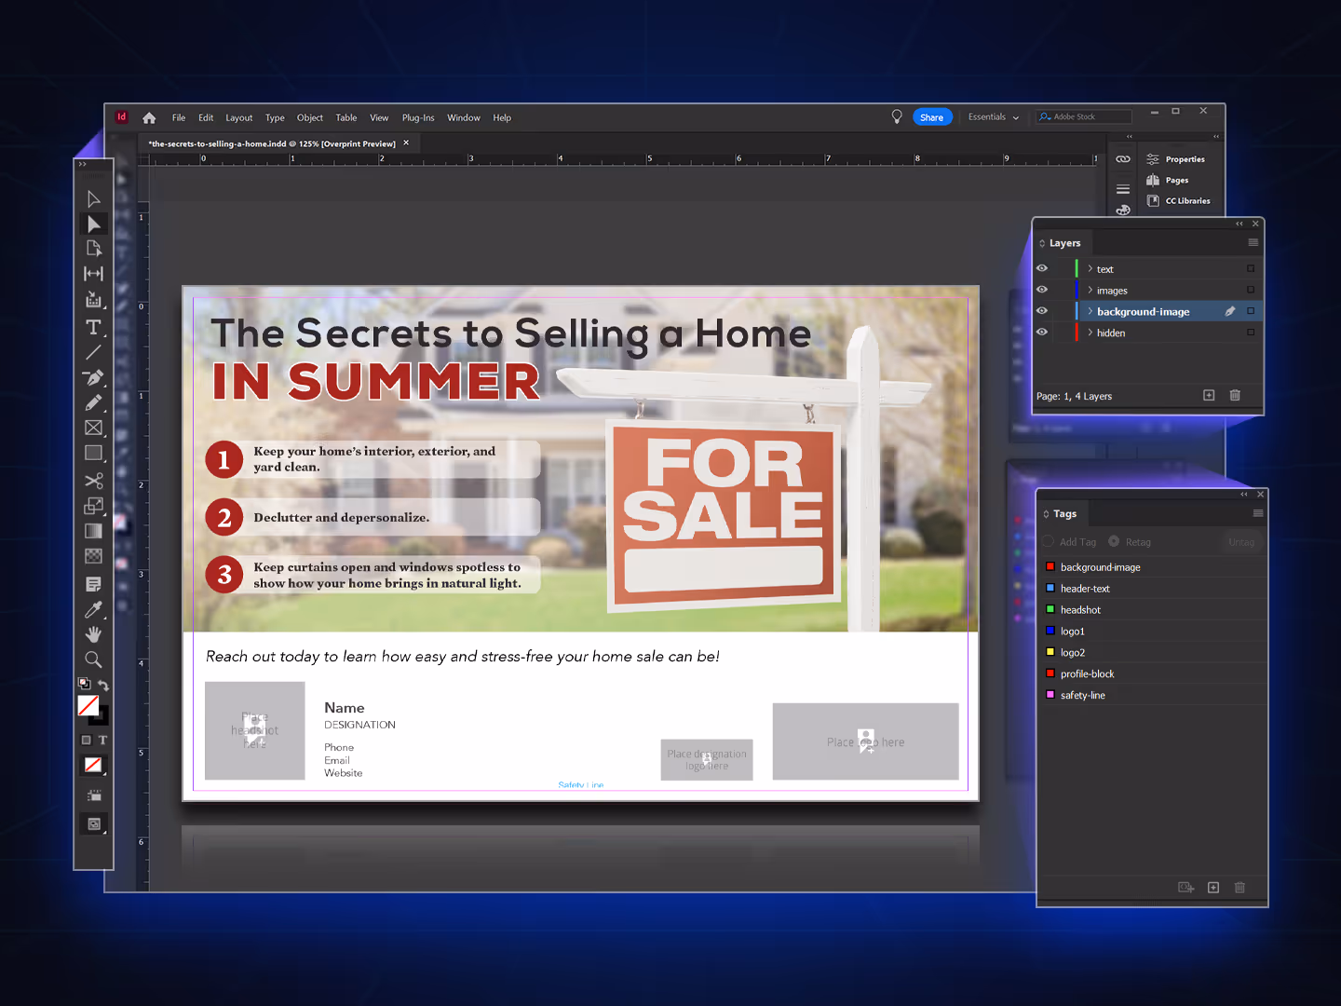Open the Object menu
This screenshot has height=1006, width=1341.
pyautogui.click(x=309, y=117)
